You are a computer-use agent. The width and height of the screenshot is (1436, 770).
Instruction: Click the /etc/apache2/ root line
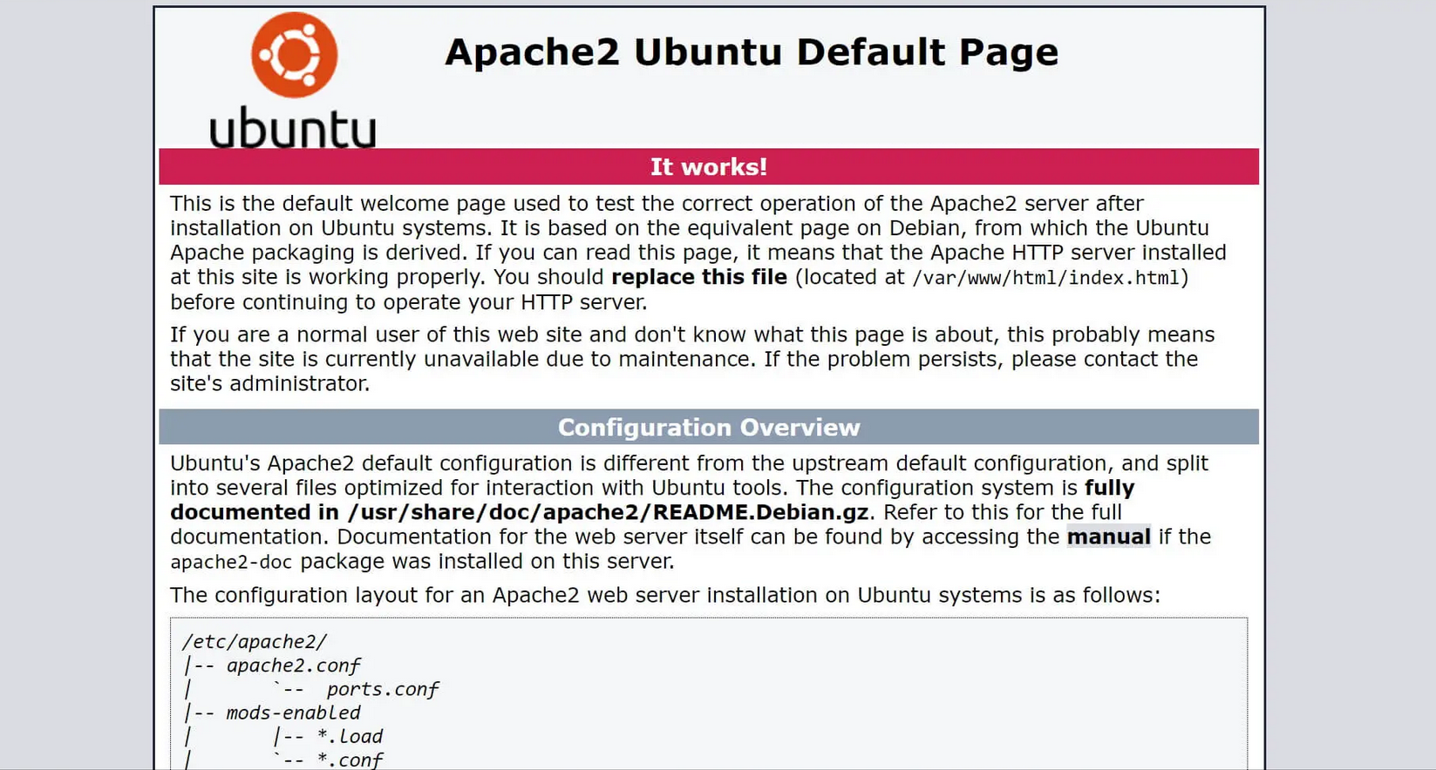pos(254,642)
